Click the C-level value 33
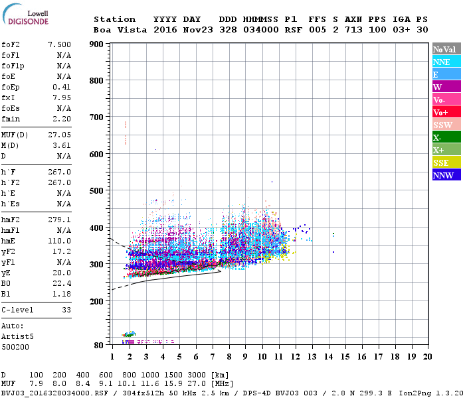 pyautogui.click(x=66, y=310)
